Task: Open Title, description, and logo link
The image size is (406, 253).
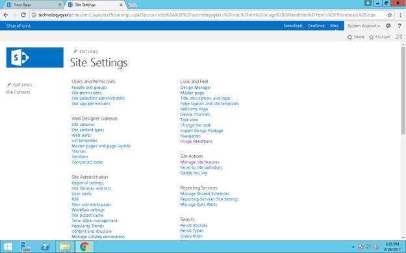Action: (205, 99)
